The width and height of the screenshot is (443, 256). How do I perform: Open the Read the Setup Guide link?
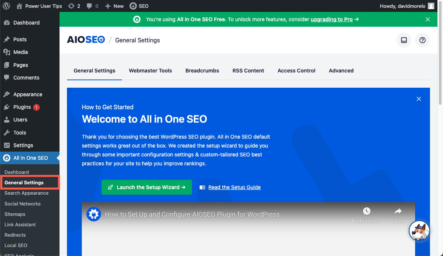pos(235,187)
